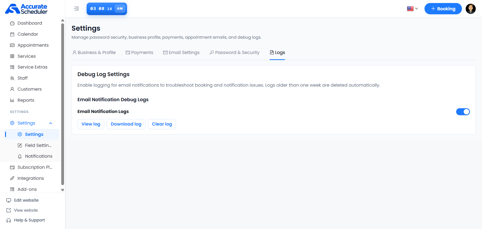Click the Edit website monitor icon

[9, 200]
